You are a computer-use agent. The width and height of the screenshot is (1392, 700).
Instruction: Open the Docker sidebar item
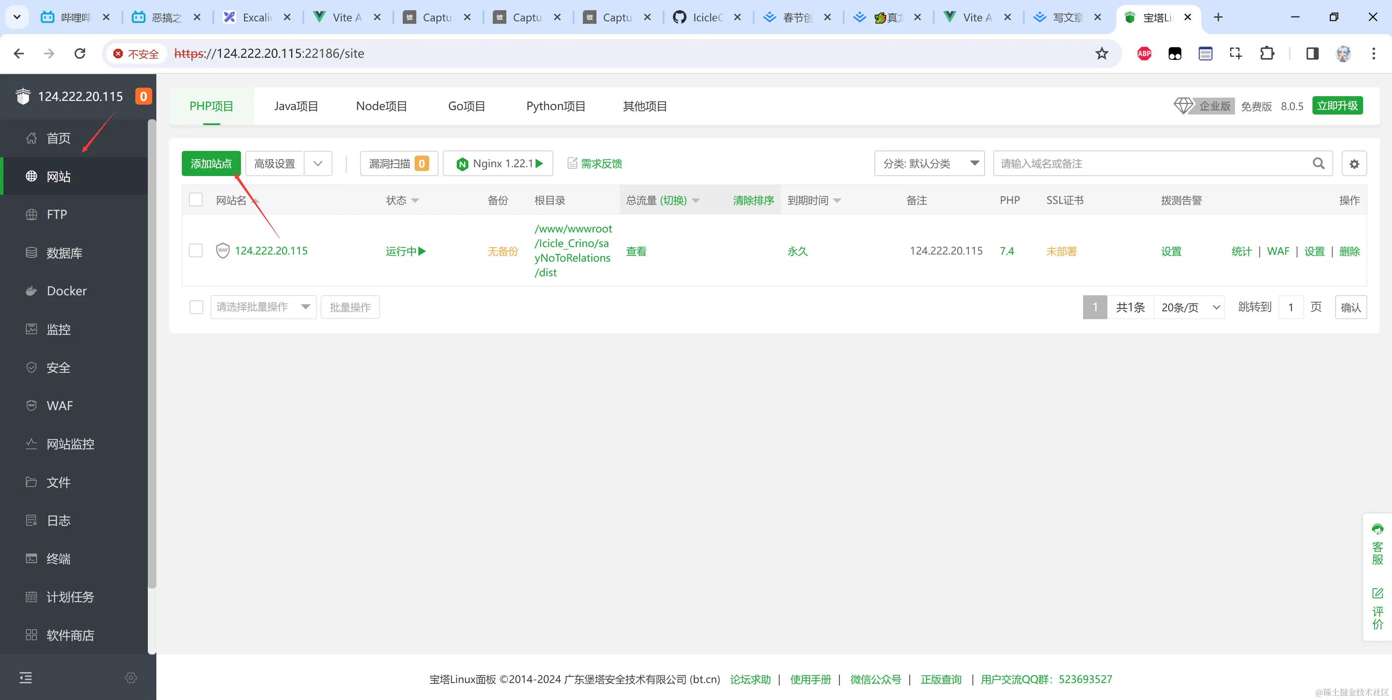pyautogui.click(x=75, y=290)
